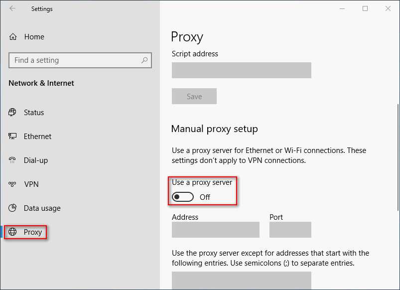Click the Proxy globe icon
The width and height of the screenshot is (400, 290).
coord(13,232)
